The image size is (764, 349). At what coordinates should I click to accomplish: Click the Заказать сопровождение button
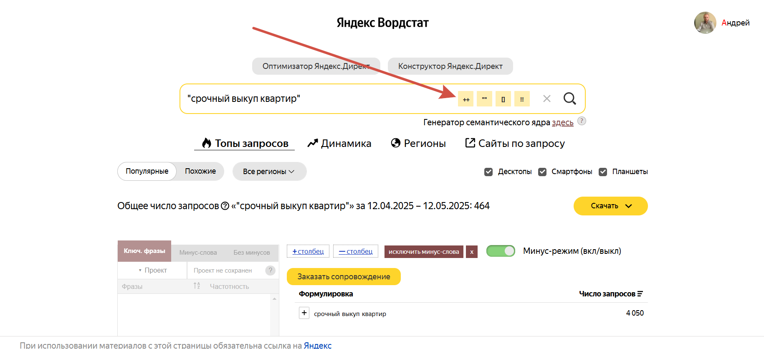(x=344, y=276)
